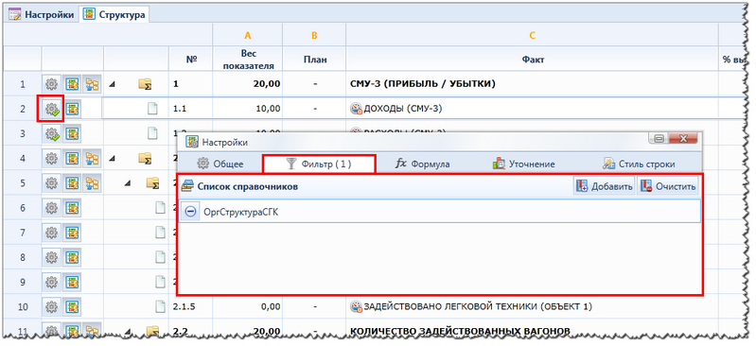Collapse the tree node in row 5
Image resolution: width=756 pixels, height=346 pixels.
click(x=129, y=183)
